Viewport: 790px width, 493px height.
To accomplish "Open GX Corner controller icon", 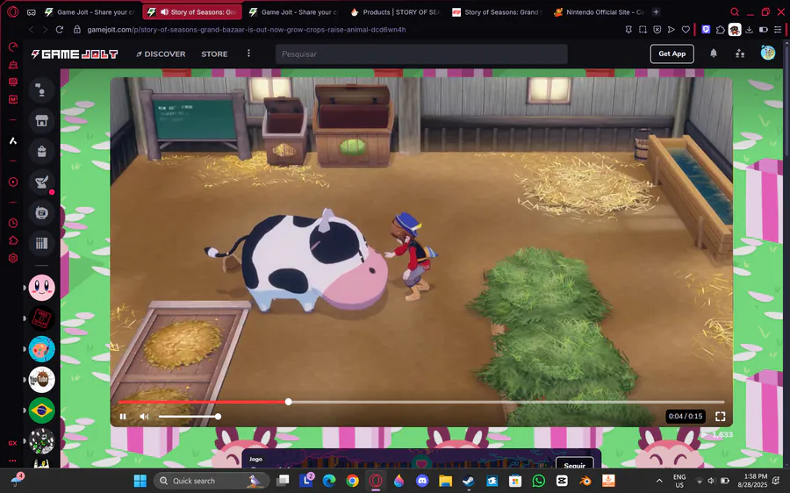I will [x=32, y=12].
